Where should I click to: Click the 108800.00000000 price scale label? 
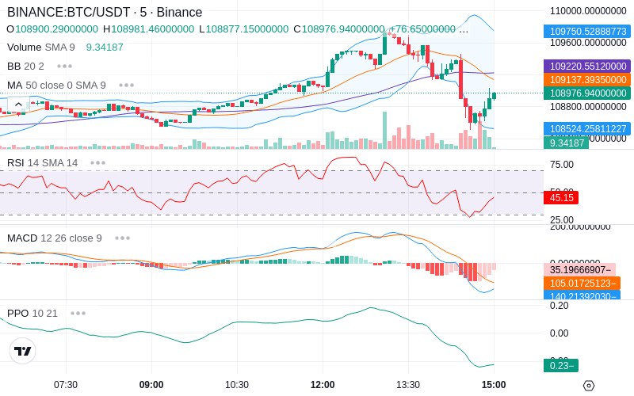point(588,107)
